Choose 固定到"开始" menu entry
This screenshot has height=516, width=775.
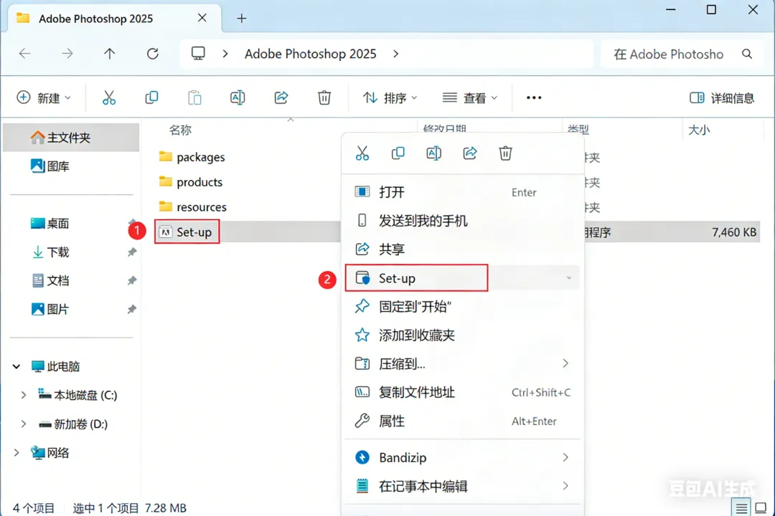click(x=462, y=307)
